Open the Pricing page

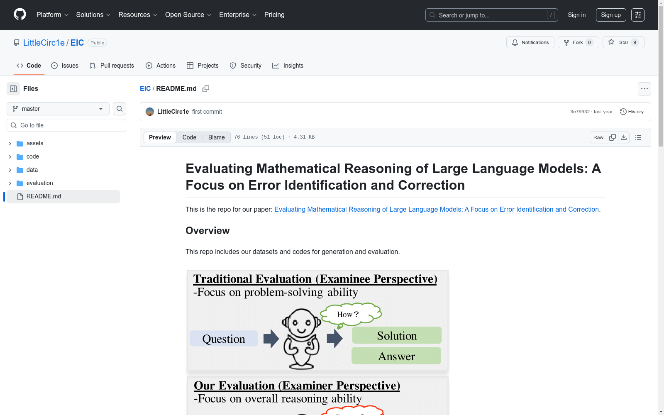[274, 15]
